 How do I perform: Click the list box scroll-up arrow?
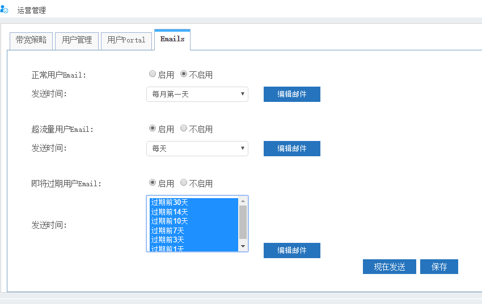click(243, 201)
